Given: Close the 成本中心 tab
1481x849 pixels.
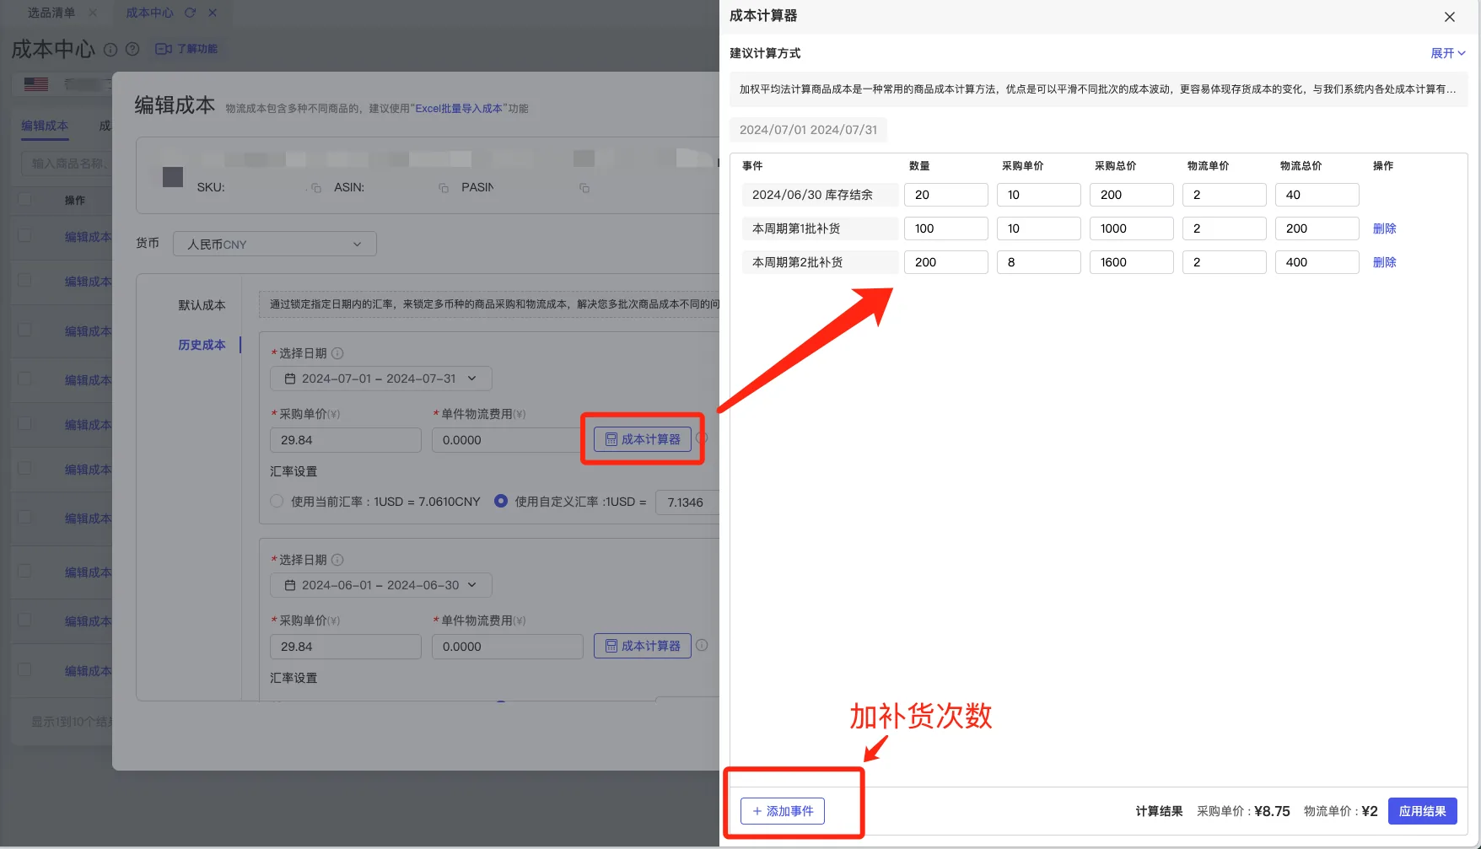Looking at the screenshot, I should click(213, 13).
